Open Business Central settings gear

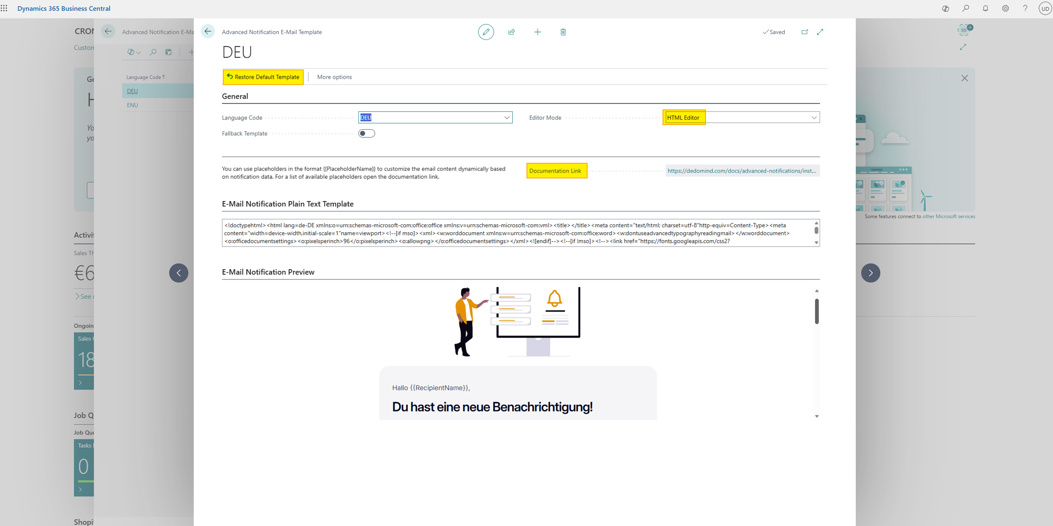(1005, 8)
